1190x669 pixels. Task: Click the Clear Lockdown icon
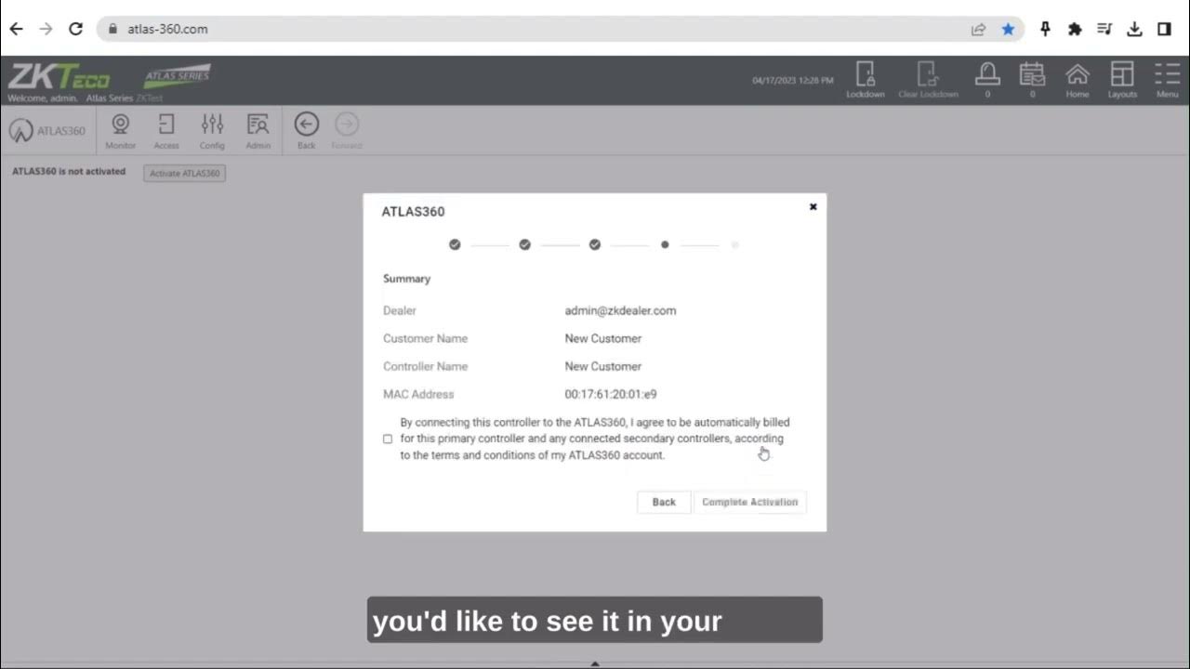click(x=927, y=76)
